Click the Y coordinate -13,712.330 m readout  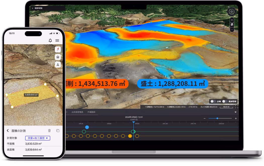point(155,107)
